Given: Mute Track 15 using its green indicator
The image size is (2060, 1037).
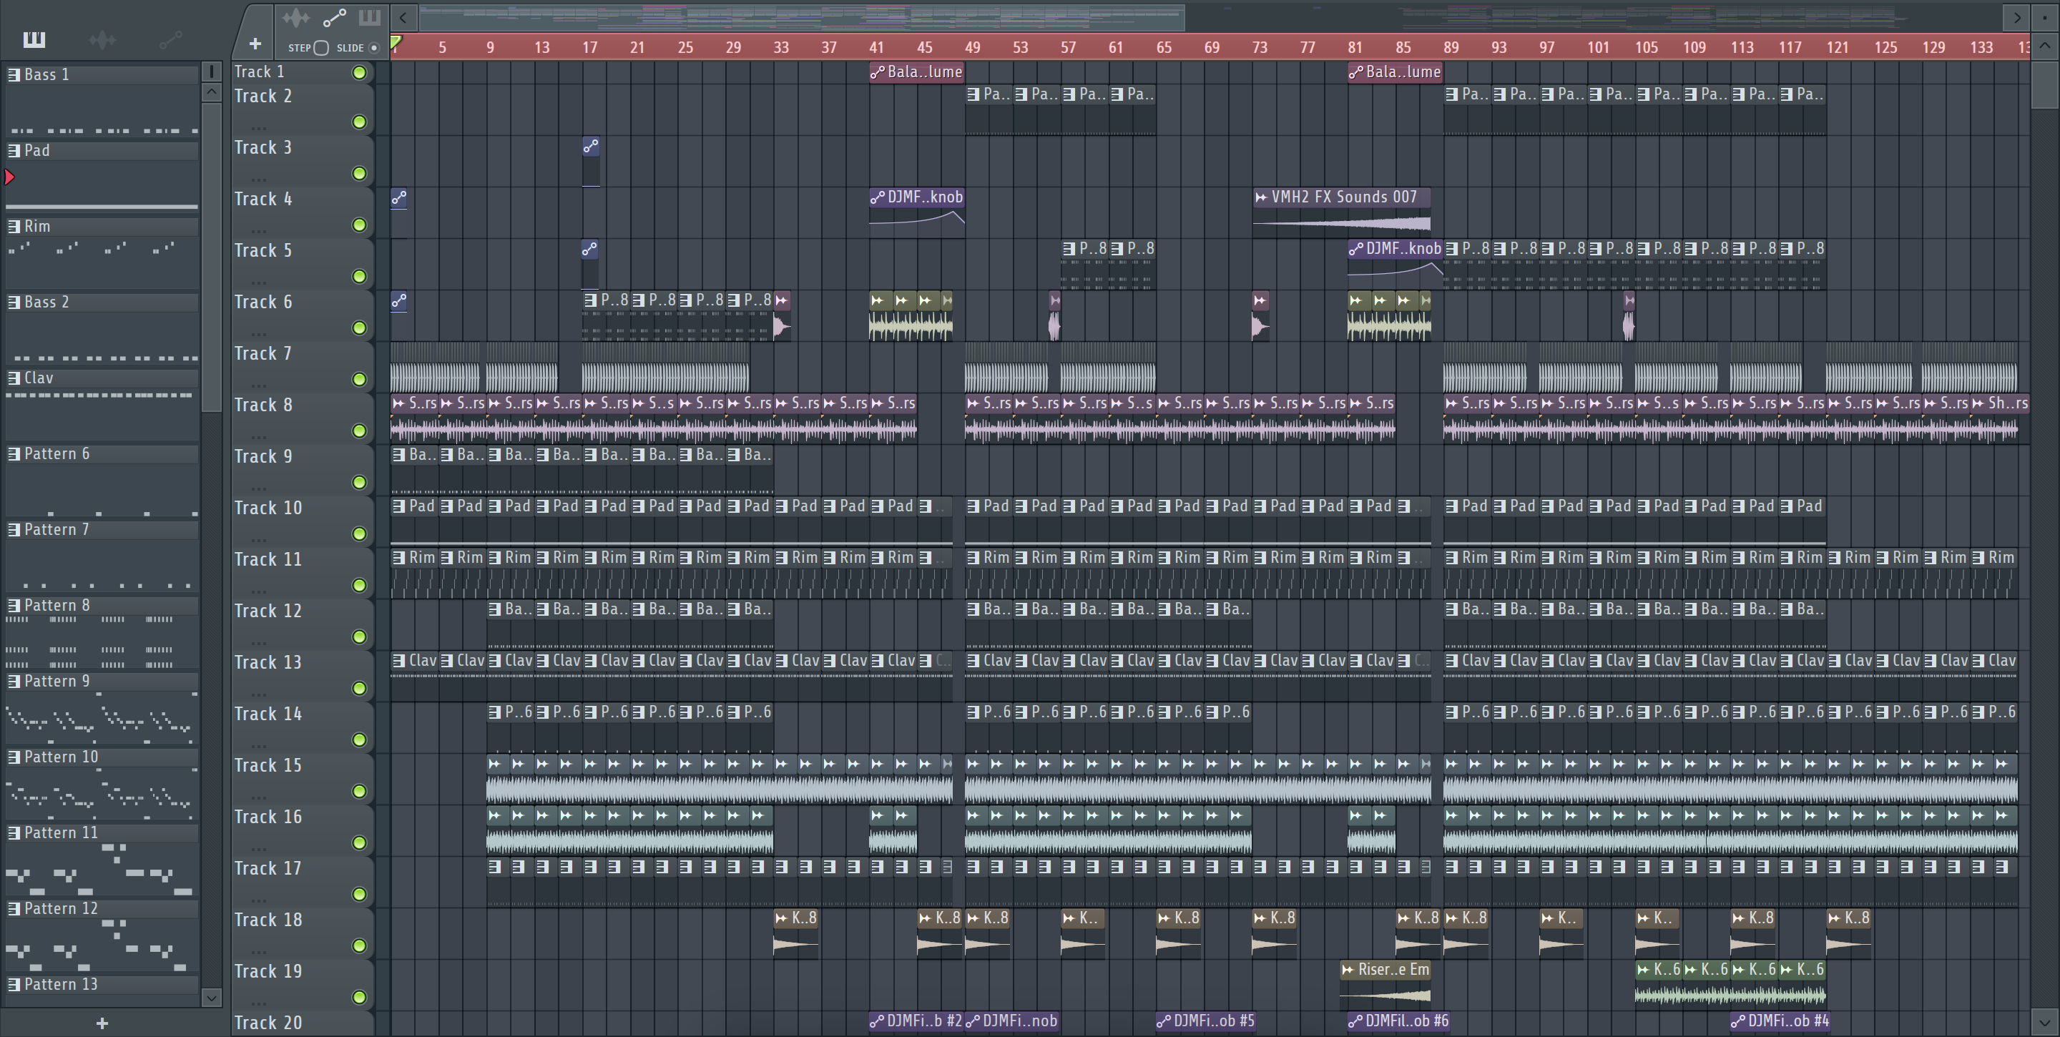Looking at the screenshot, I should (360, 792).
